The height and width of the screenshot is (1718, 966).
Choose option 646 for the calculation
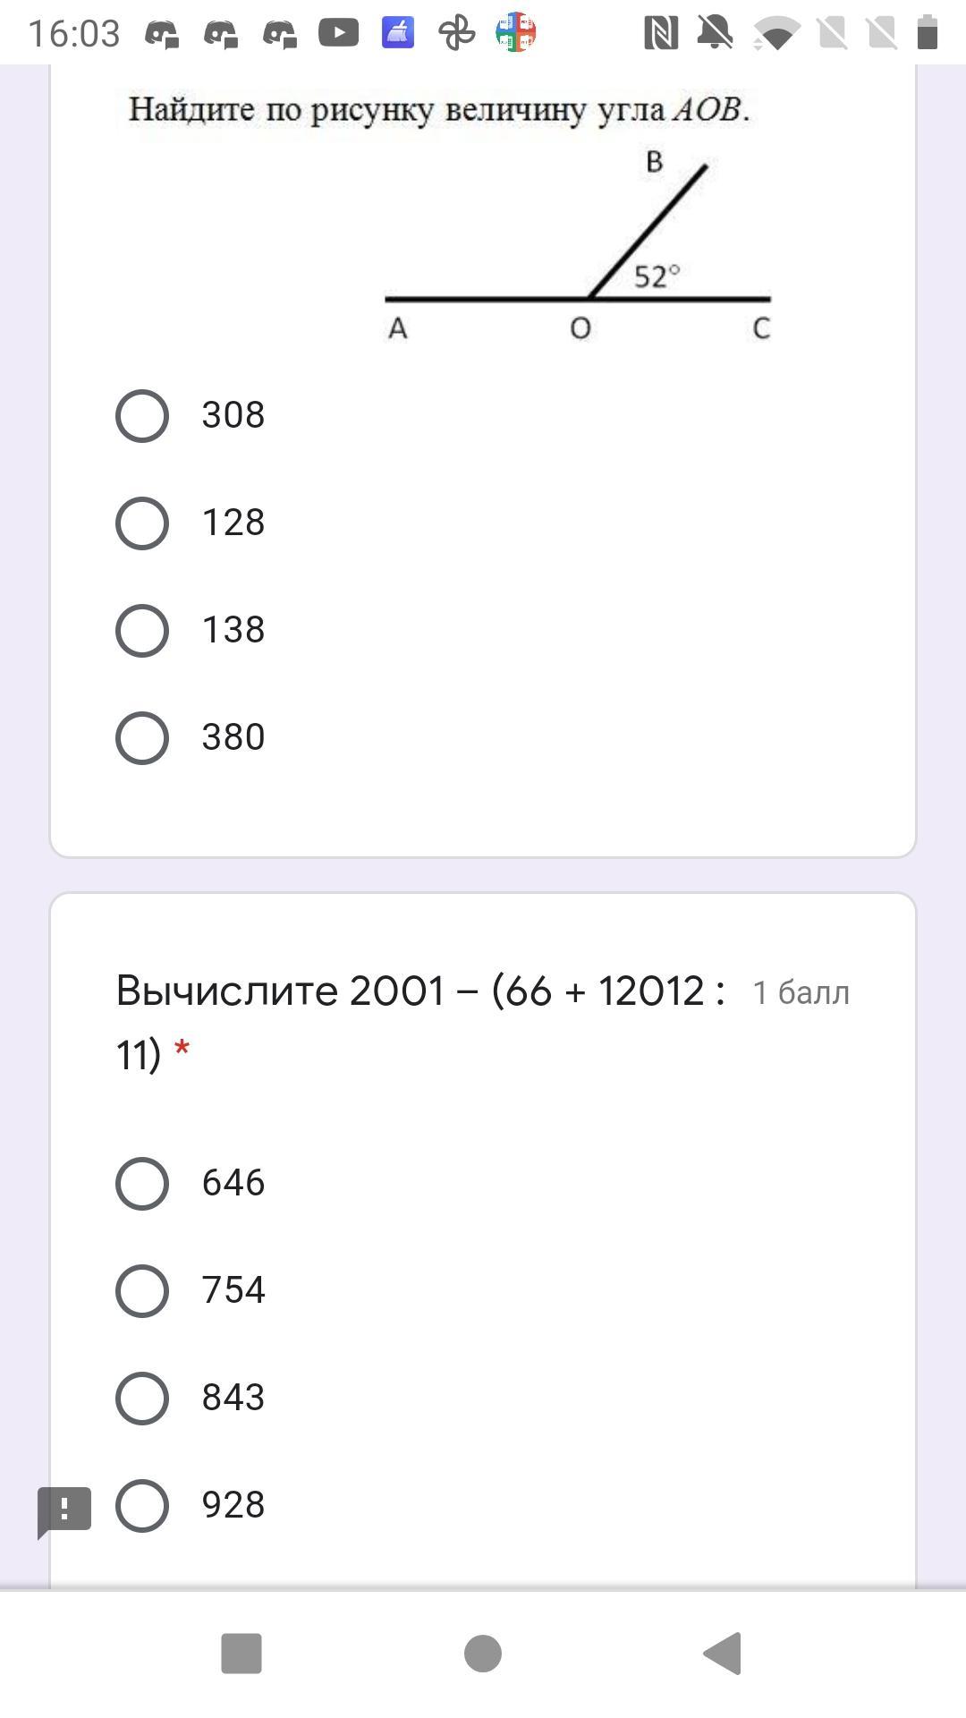(x=142, y=1184)
